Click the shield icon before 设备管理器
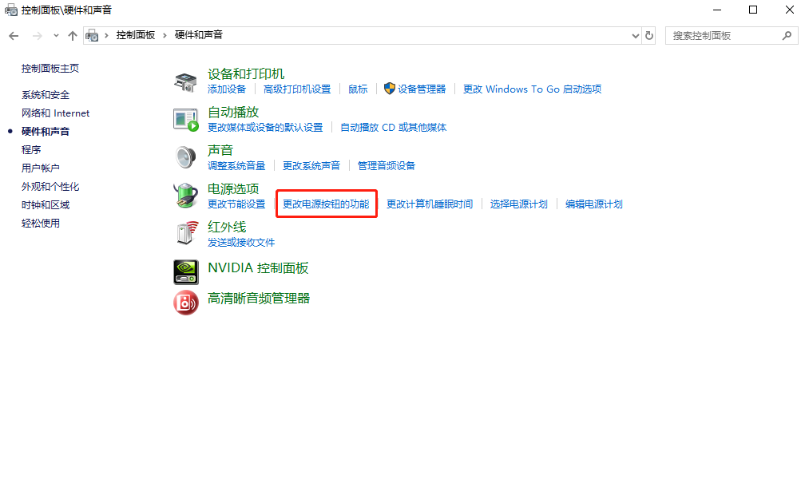Screen dimensions: 805x499 point(390,89)
